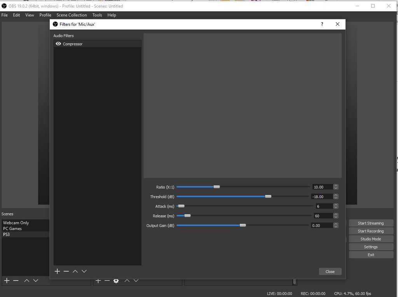The width and height of the screenshot is (398, 297).
Task: Move audio filter down in Filters dialog
Action: [84, 271]
